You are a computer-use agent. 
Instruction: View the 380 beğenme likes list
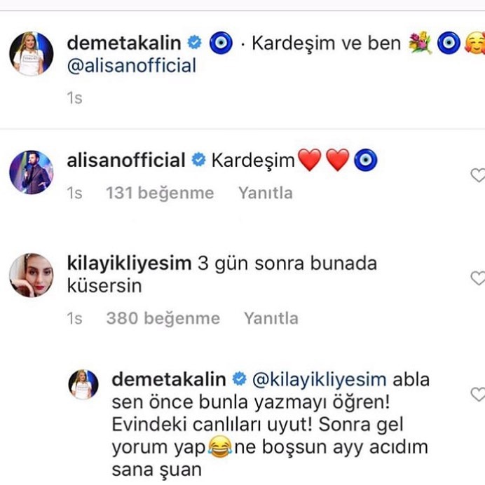163,319
